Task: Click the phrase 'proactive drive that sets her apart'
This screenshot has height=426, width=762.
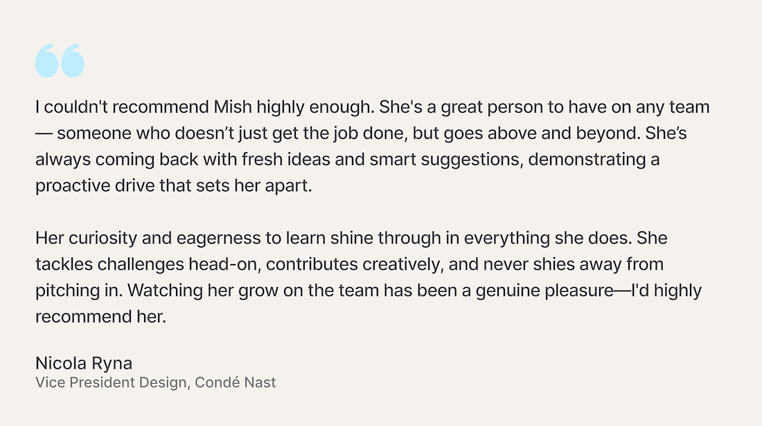Action: [172, 186]
